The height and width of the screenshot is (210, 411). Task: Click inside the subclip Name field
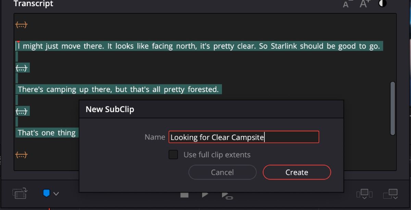244,137
